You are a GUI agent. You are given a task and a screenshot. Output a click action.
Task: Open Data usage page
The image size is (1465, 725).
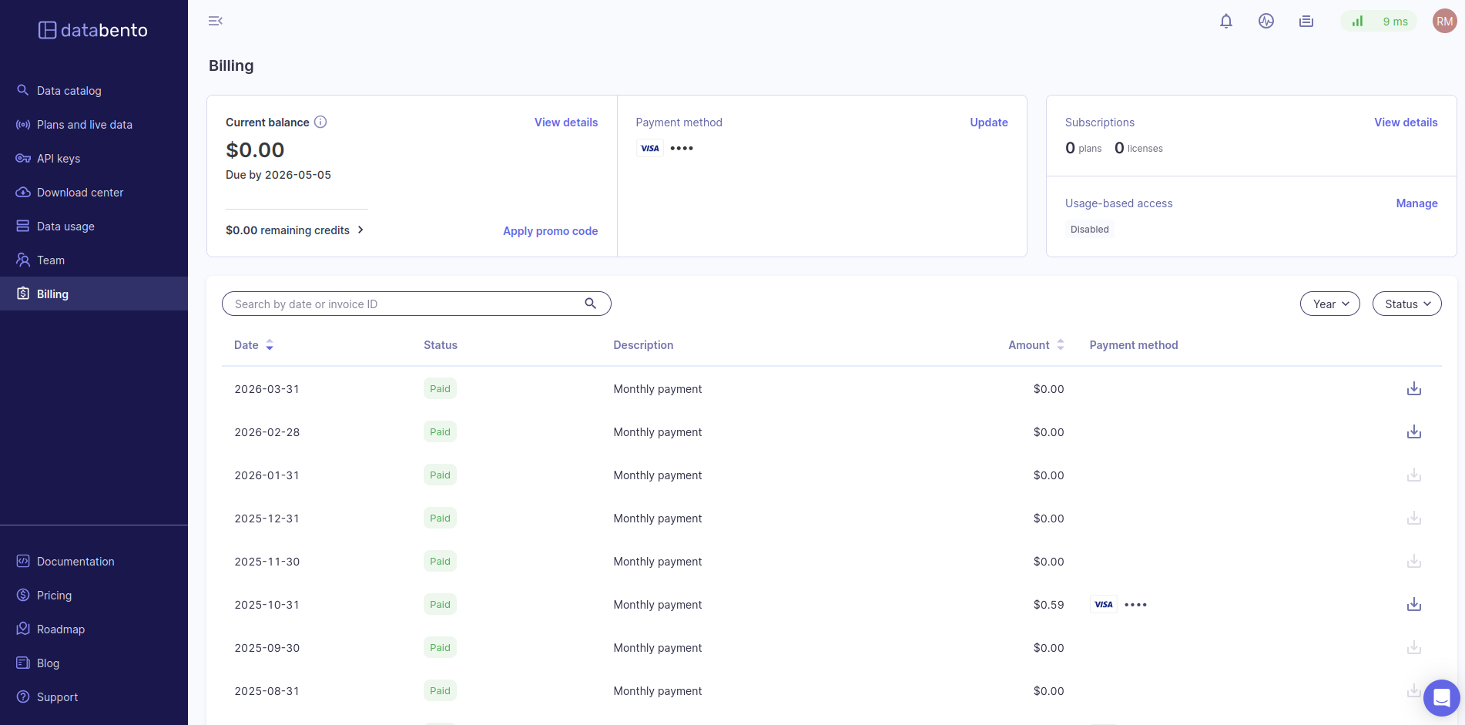[94, 227]
